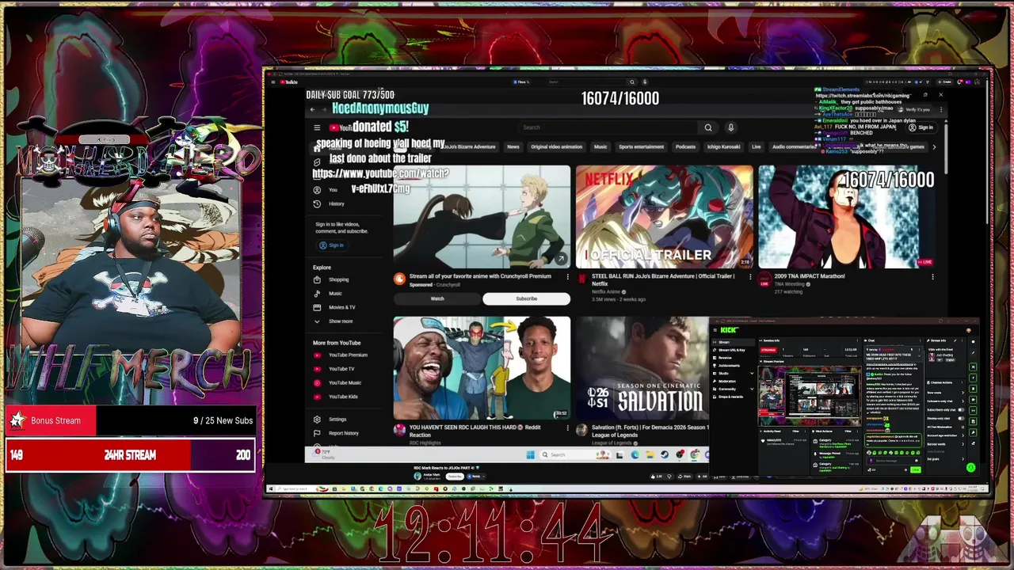Open the three-dot menu on TNA IMPACT video
The height and width of the screenshot is (570, 1014).
(x=932, y=277)
